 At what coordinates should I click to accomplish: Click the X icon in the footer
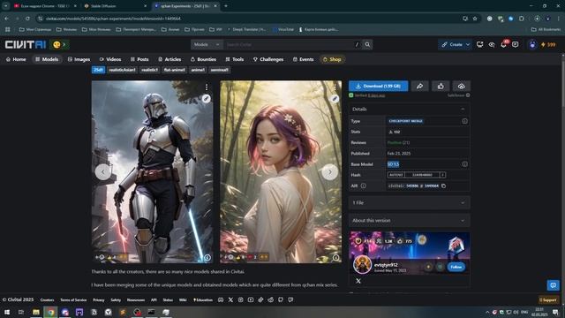click(x=230, y=299)
